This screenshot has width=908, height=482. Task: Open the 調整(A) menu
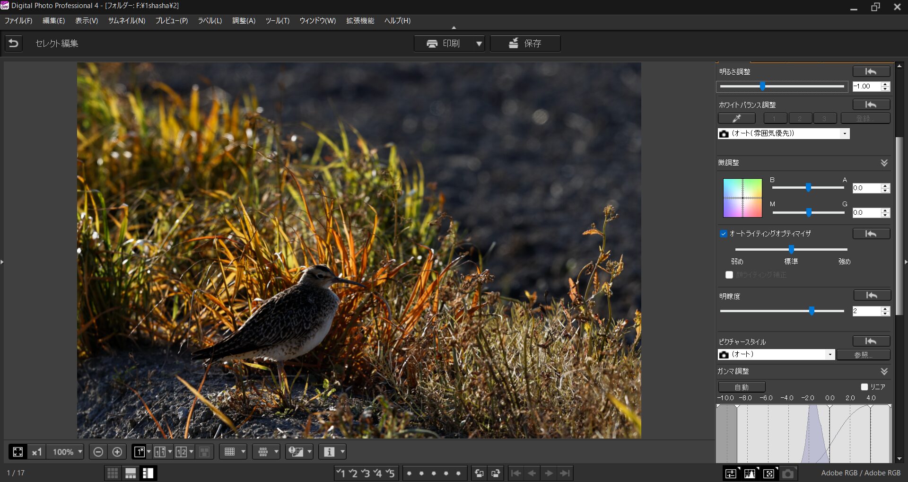pyautogui.click(x=244, y=21)
